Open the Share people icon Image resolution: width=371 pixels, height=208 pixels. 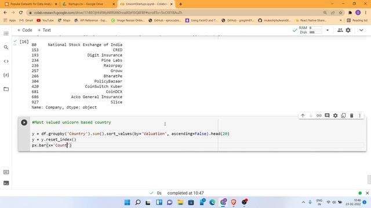340,30
